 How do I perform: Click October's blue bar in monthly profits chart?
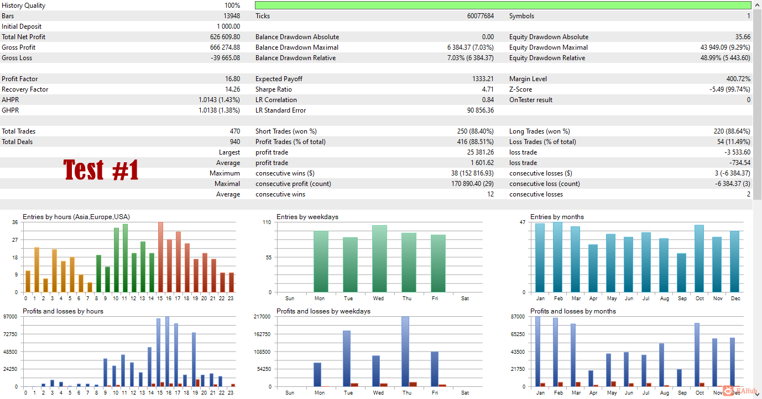point(697,354)
